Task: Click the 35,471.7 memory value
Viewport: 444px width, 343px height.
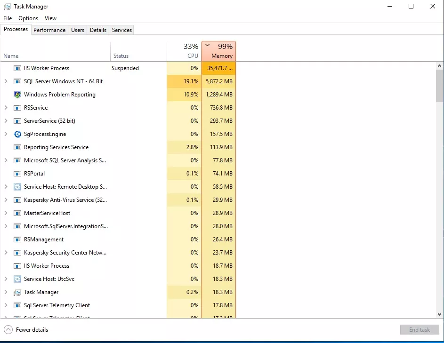Action: [220, 68]
